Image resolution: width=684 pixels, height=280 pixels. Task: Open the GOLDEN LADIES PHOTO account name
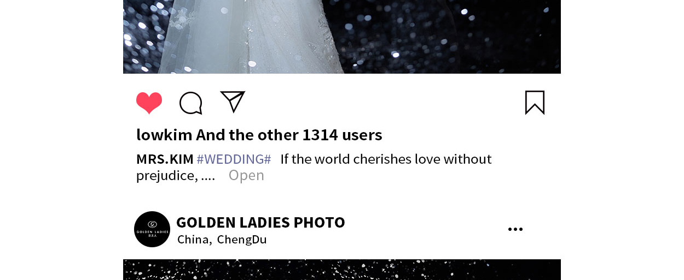[260, 222]
